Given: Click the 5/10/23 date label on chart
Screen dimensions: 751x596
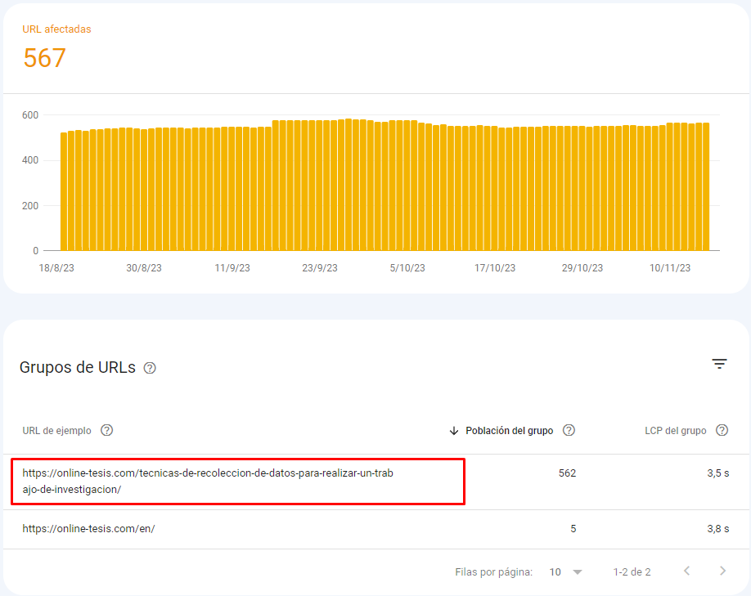Looking at the screenshot, I should [407, 268].
